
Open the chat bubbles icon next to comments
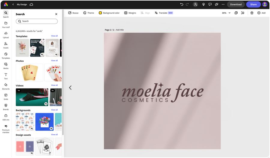click(x=217, y=4)
